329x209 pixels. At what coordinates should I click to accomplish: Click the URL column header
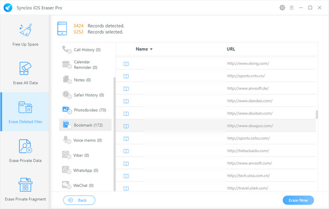(x=231, y=49)
